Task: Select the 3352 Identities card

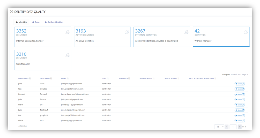Action: point(43,37)
